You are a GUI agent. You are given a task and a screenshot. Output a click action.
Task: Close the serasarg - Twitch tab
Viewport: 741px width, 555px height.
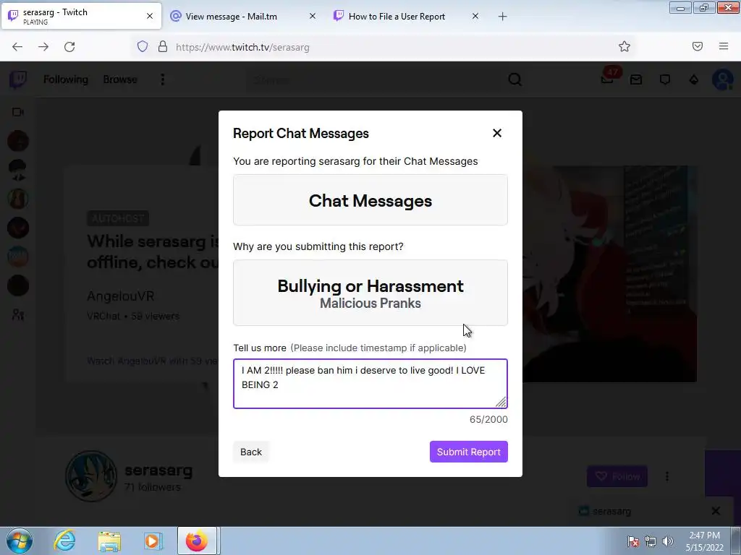tap(149, 16)
